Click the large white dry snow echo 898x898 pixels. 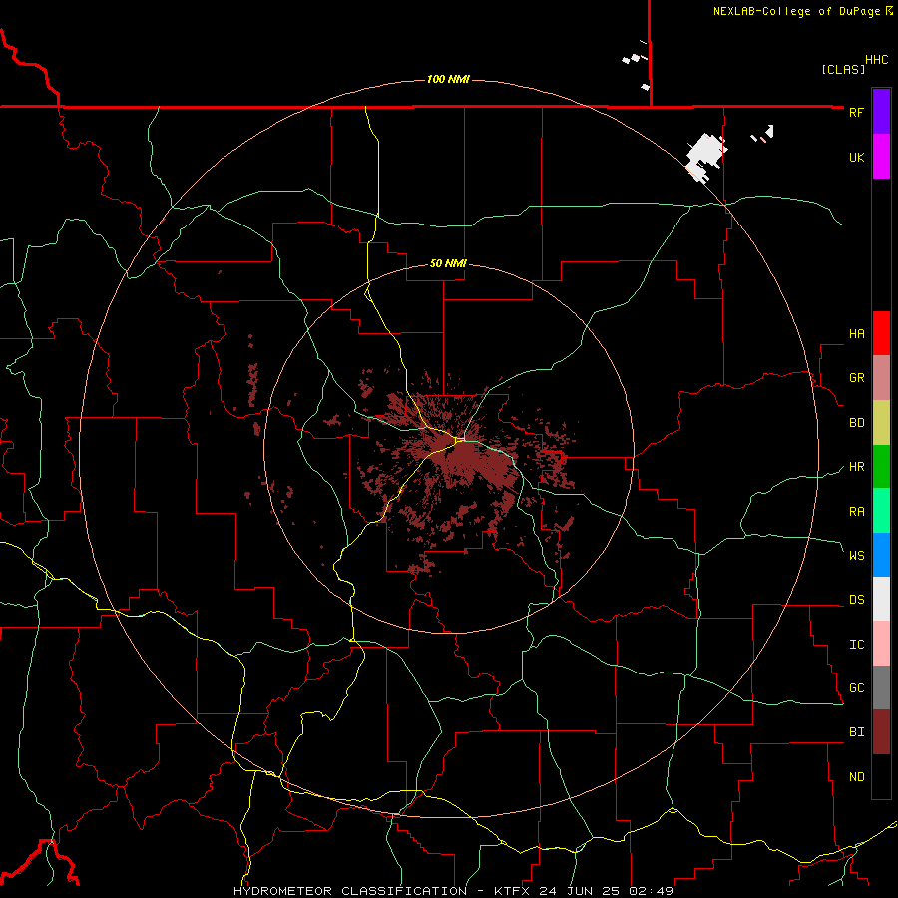click(x=705, y=156)
